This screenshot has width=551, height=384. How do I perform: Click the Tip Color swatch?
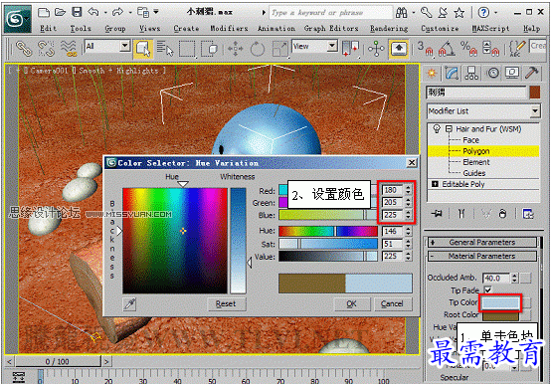tap(500, 302)
